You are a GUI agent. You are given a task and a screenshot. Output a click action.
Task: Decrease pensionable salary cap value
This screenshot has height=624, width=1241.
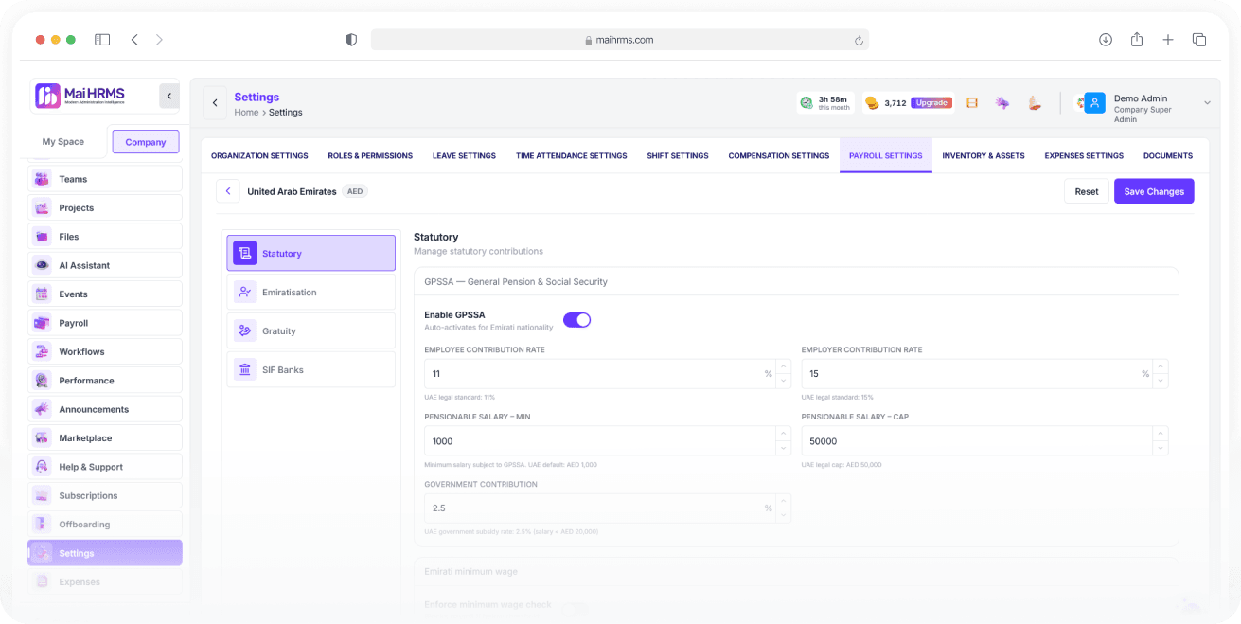click(x=1161, y=448)
